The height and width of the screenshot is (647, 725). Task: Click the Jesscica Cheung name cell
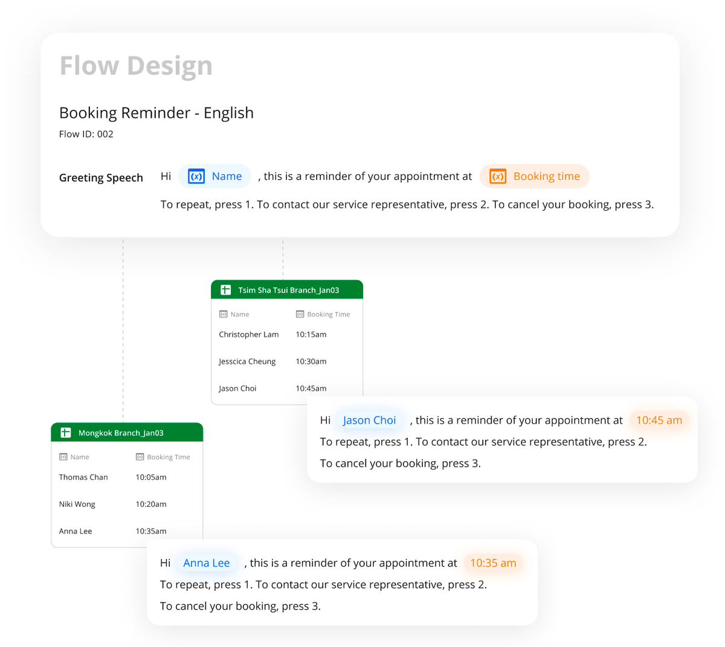247,362
